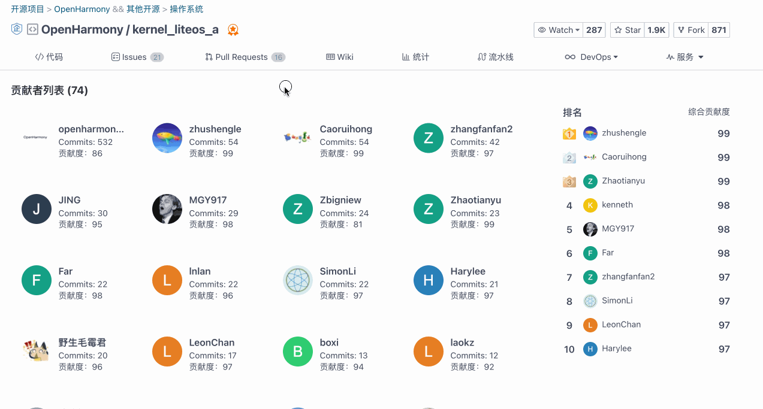
Task: Click SimonLi's atom-pattern avatar in contributor grid
Action: [x=298, y=281]
